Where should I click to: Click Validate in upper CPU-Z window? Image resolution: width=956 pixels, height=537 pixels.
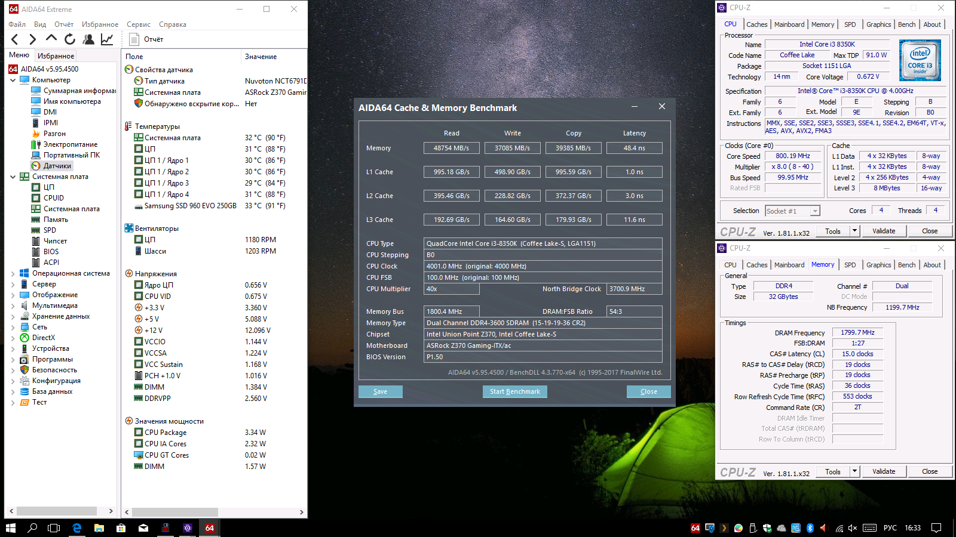[884, 231]
